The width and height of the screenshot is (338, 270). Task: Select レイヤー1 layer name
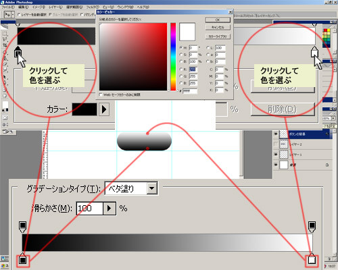coord(295,155)
